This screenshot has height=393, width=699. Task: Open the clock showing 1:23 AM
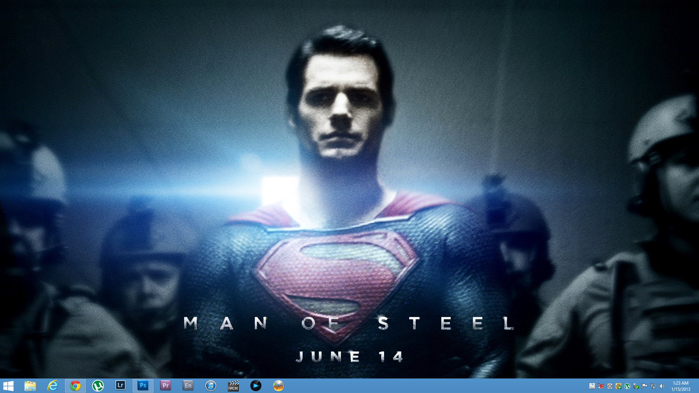680,386
